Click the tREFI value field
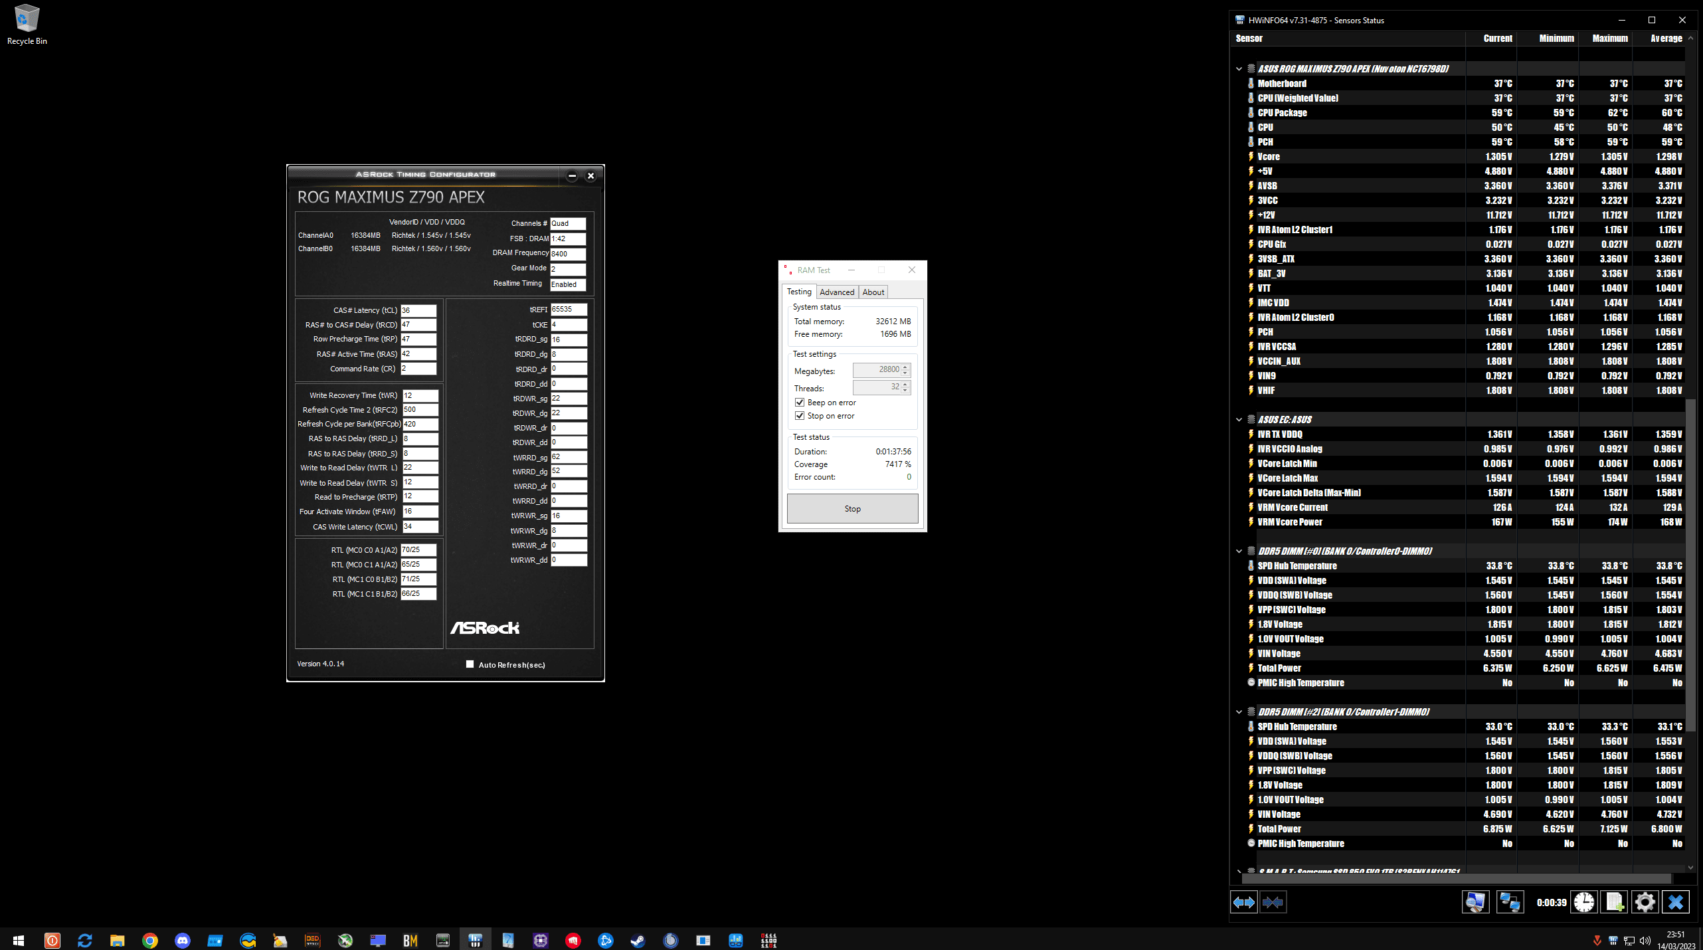Screen dimensions: 1703x950 click(x=569, y=310)
